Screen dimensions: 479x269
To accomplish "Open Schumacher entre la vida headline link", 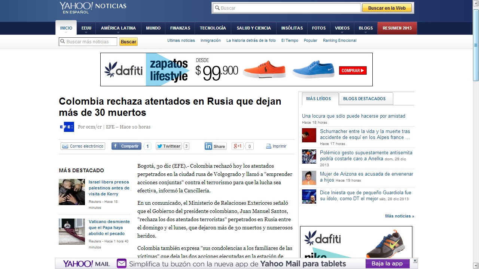I will pyautogui.click(x=365, y=134).
